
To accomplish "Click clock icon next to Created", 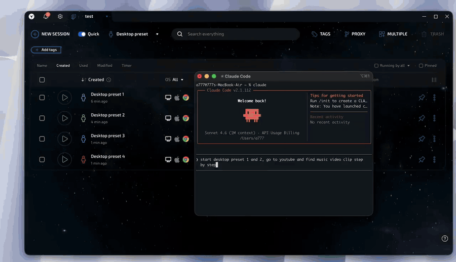I will point(109,79).
